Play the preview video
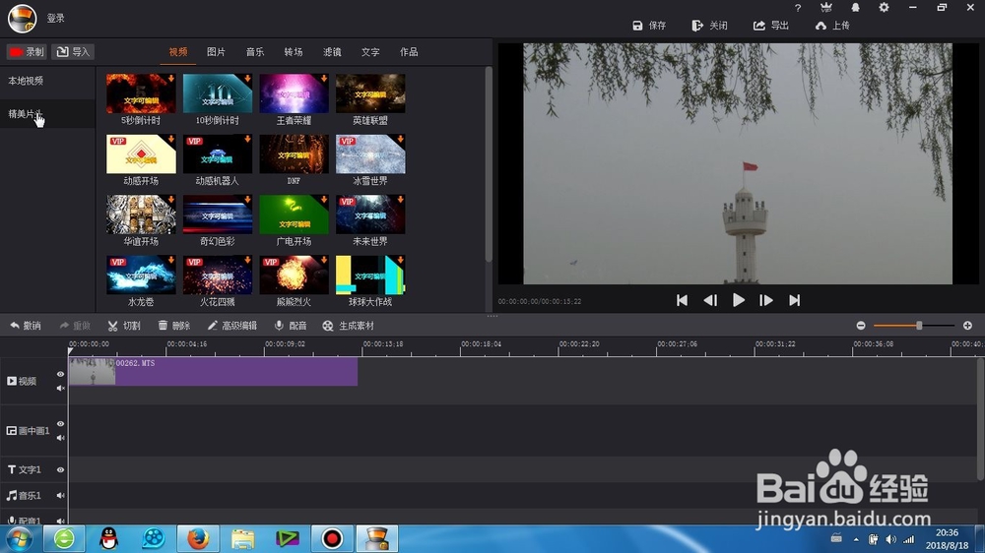The image size is (985, 553). (739, 301)
